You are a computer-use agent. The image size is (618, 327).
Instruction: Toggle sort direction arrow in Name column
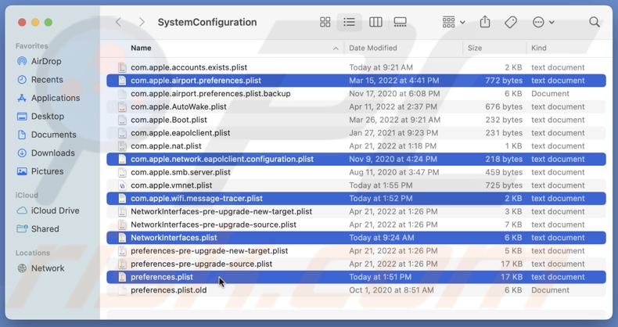336,48
